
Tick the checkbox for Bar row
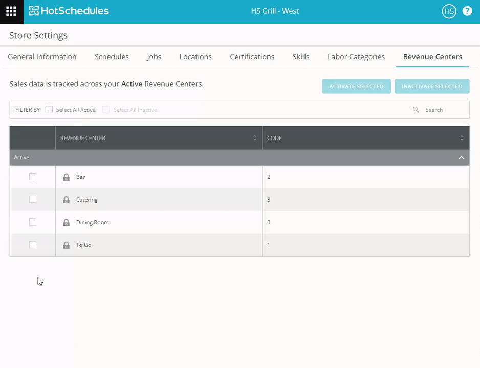coord(33,177)
